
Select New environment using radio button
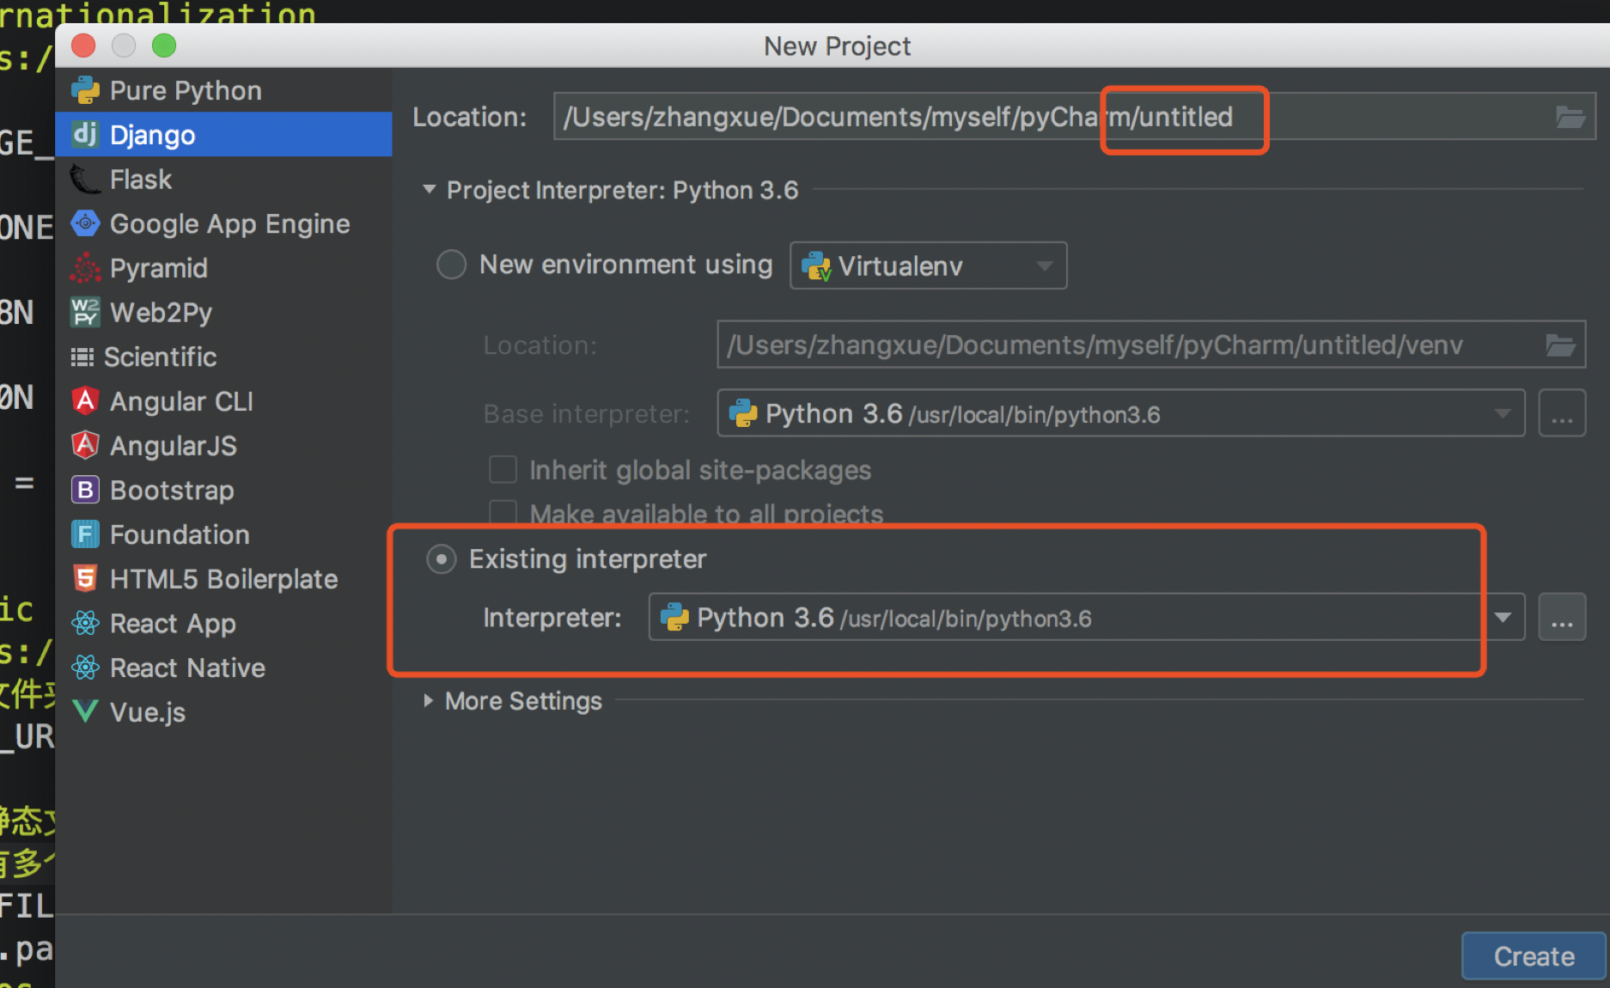[452, 265]
